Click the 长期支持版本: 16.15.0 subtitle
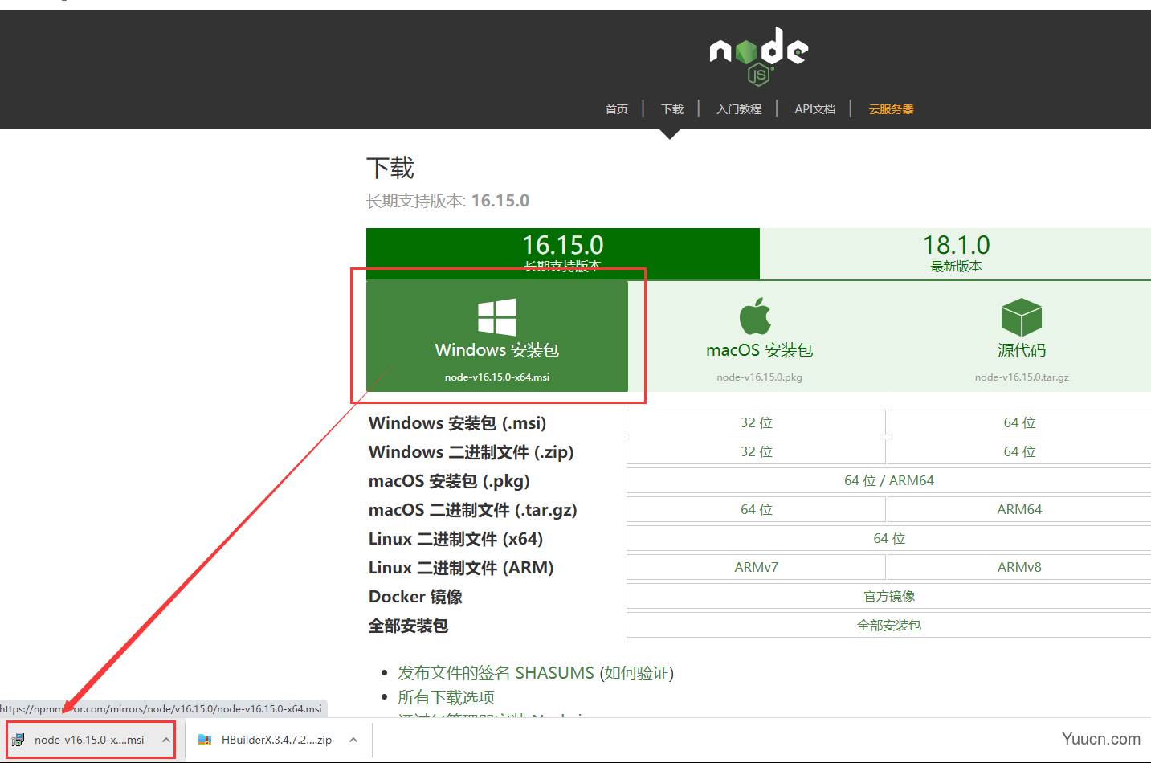The image size is (1151, 763). click(447, 201)
